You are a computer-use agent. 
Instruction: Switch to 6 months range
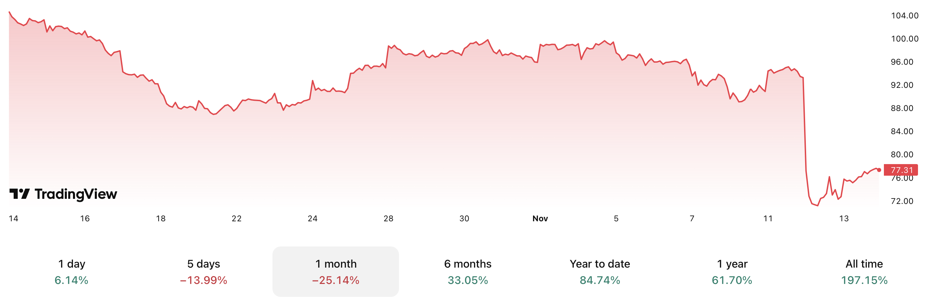468,271
